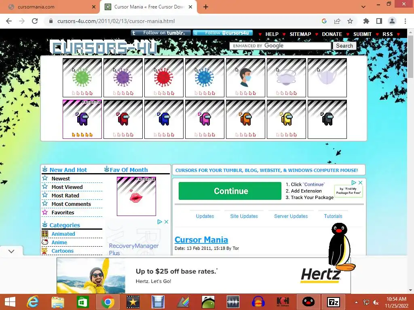
Task: Open 7-Zip from the taskbar
Action: pyautogui.click(x=333, y=302)
